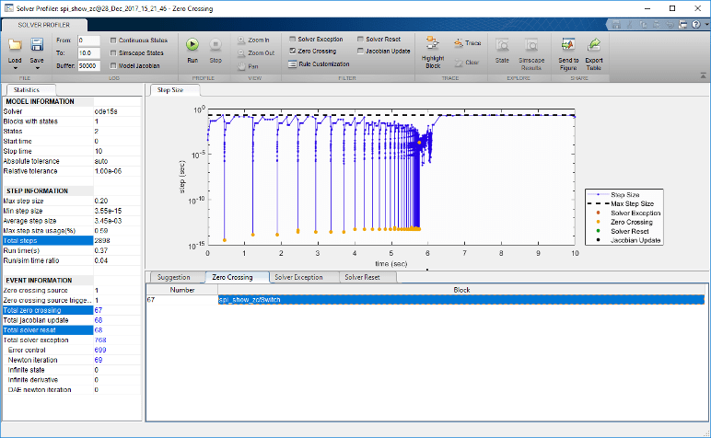Click the Send to Figure icon
This screenshot has height=438, width=711.
(568, 44)
